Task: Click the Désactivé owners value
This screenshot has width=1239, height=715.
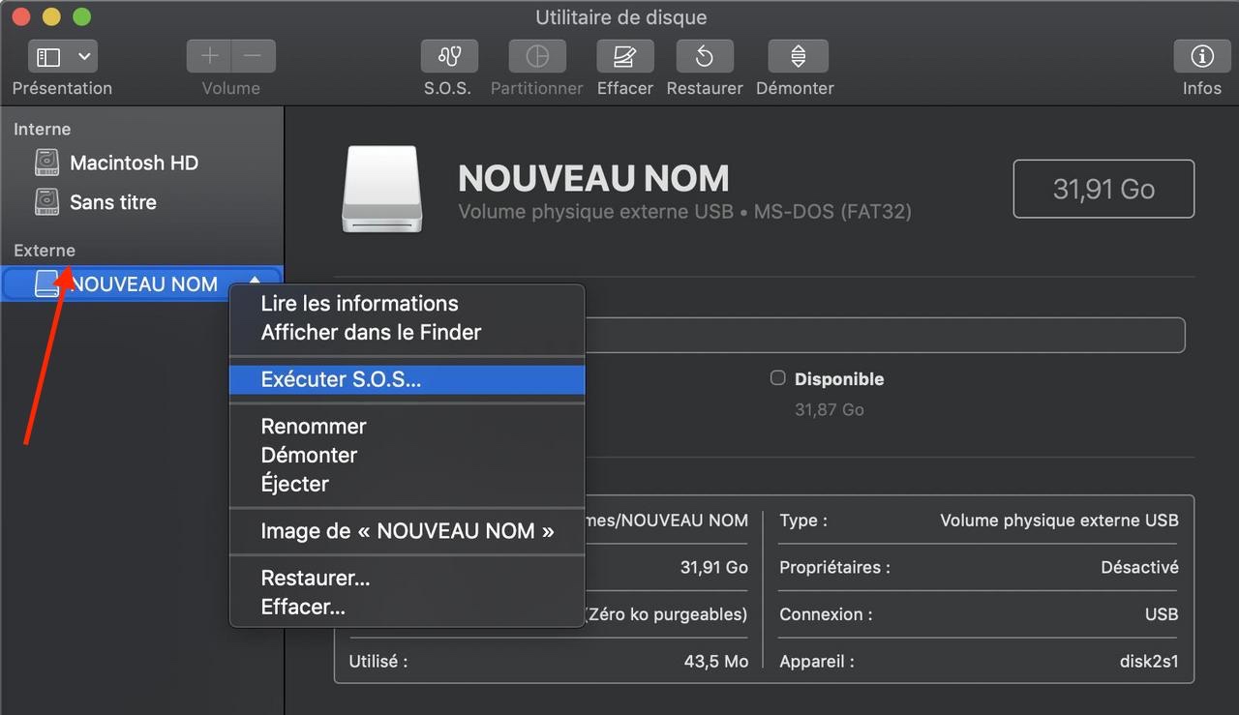Action: 1139,568
